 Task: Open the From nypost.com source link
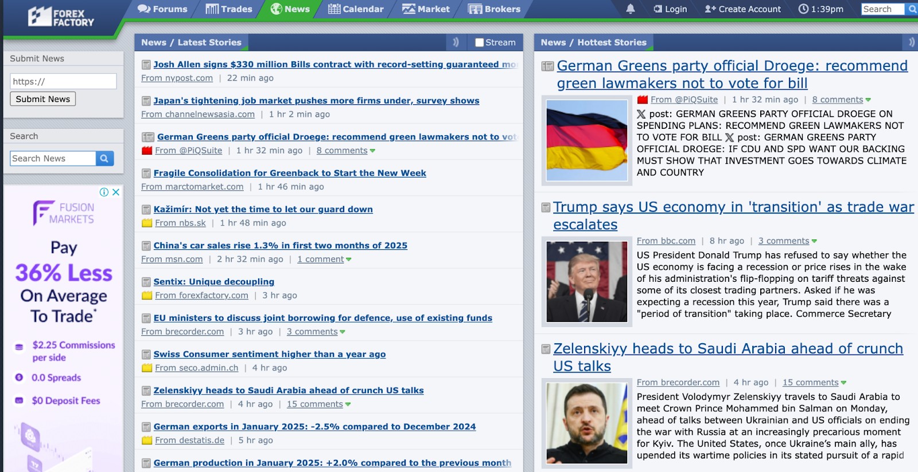pyautogui.click(x=177, y=78)
